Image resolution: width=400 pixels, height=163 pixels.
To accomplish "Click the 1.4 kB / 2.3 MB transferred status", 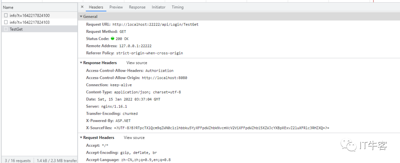I will [x=57, y=161].
